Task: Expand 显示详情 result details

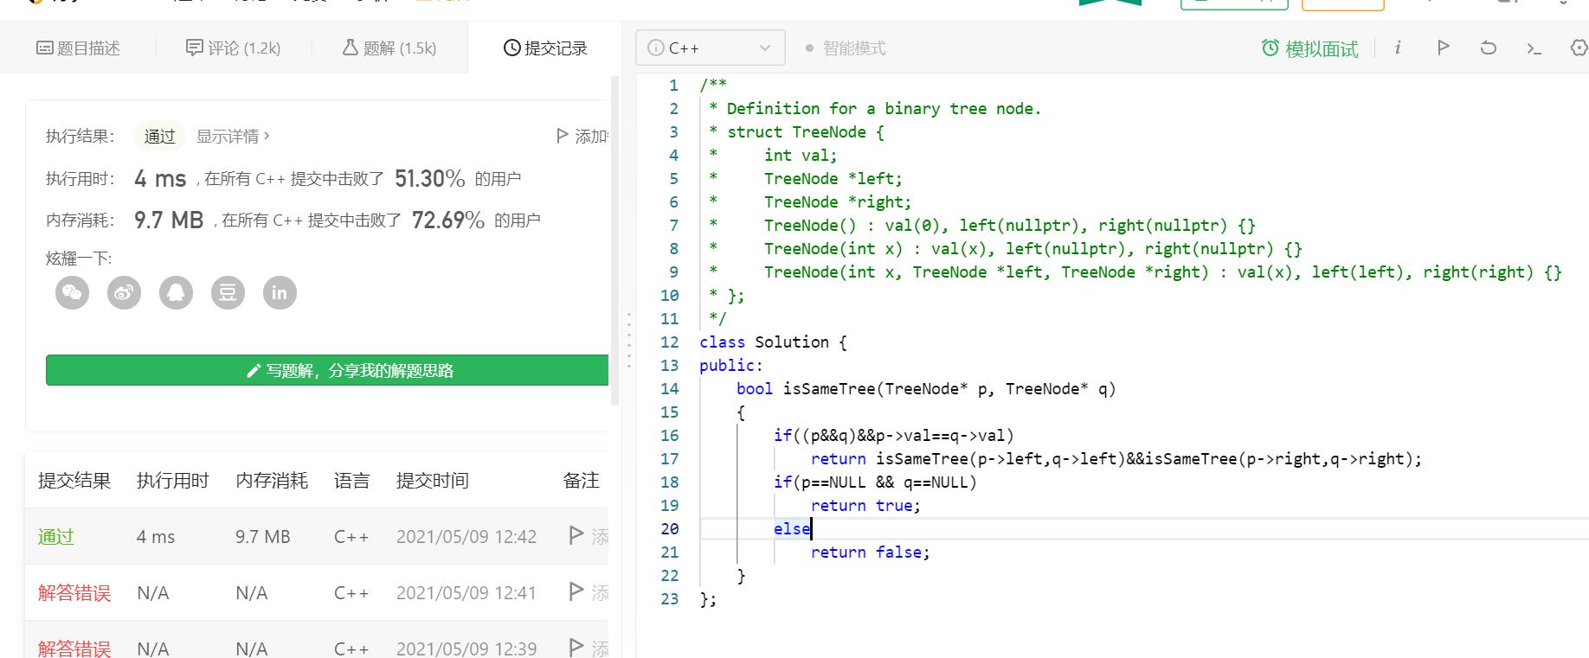Action: click(233, 136)
